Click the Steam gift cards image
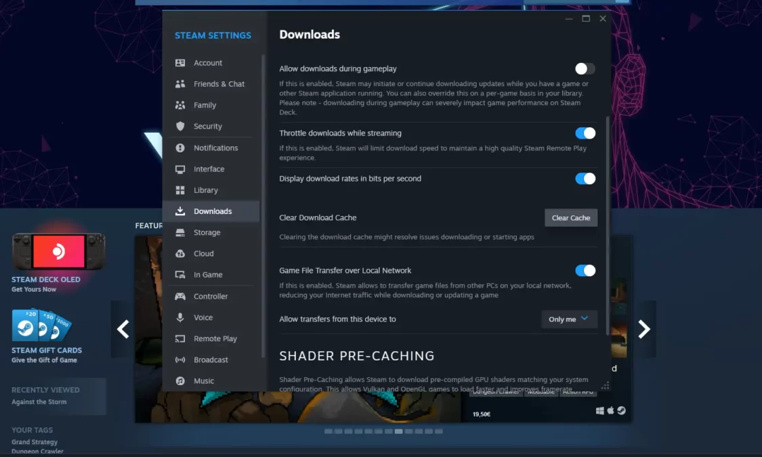 42,325
